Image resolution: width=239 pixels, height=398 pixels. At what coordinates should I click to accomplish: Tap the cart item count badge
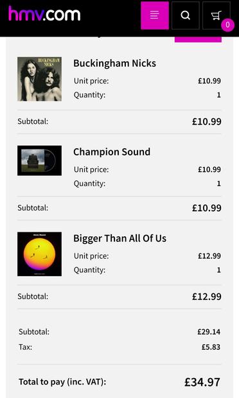[227, 25]
